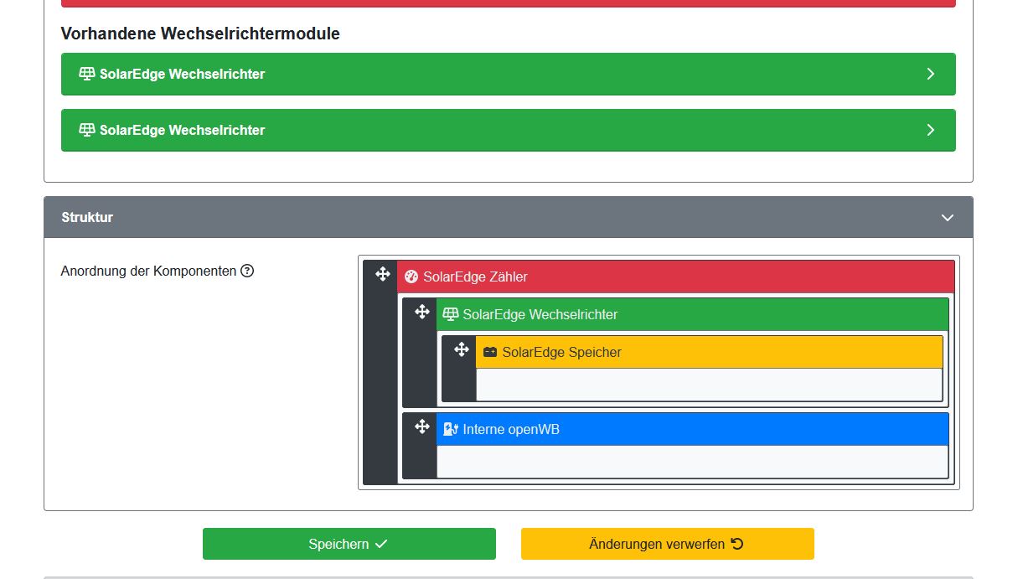The image size is (1023, 579).
Task: Save settings with the Speichern button
Action: click(349, 544)
